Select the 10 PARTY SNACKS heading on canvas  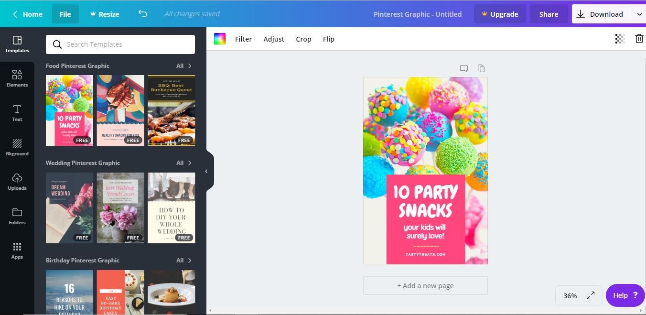point(425,201)
